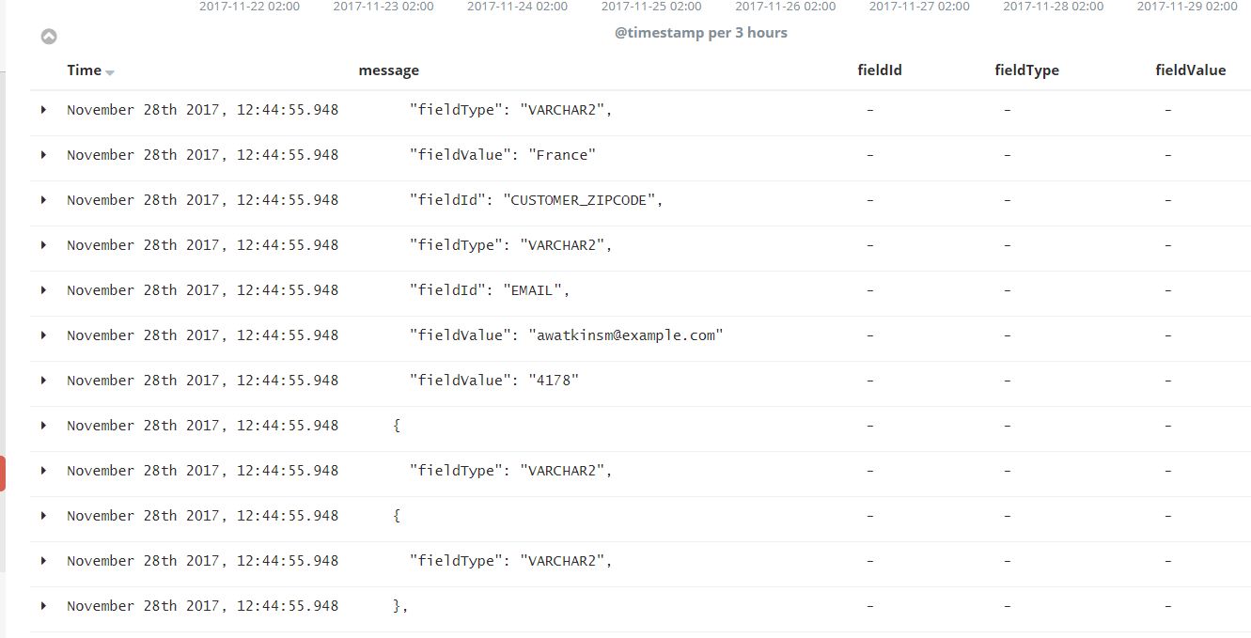
Task: Click the fieldId column header
Action: (880, 70)
